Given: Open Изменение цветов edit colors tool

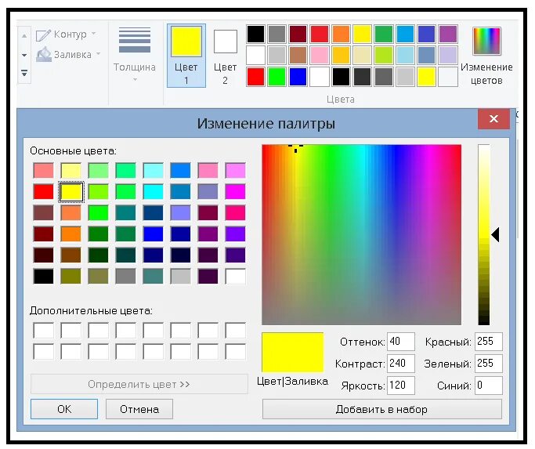Looking at the screenshot, I should 486,56.
